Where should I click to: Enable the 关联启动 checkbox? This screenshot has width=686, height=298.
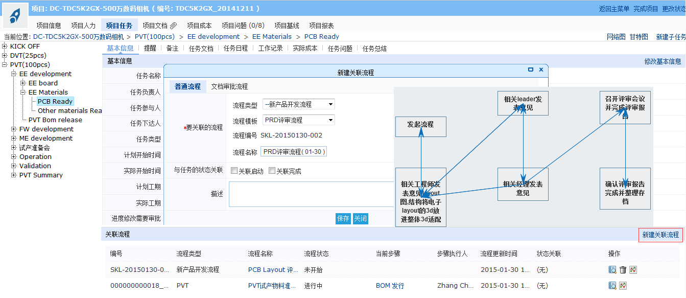point(234,171)
